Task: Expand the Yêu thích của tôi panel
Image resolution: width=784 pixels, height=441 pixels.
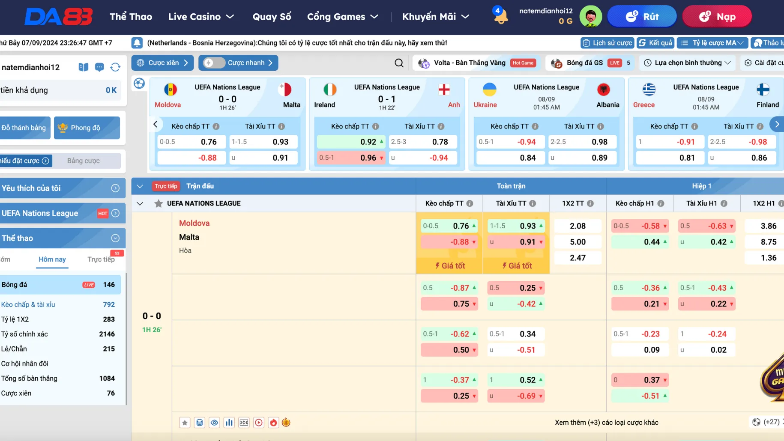Action: (115, 188)
